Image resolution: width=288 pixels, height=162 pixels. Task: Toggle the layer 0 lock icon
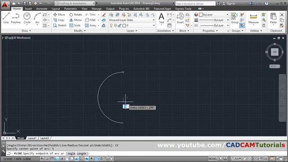(120, 26)
